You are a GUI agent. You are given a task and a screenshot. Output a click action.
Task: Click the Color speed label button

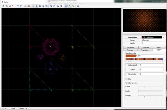coord(132,65)
